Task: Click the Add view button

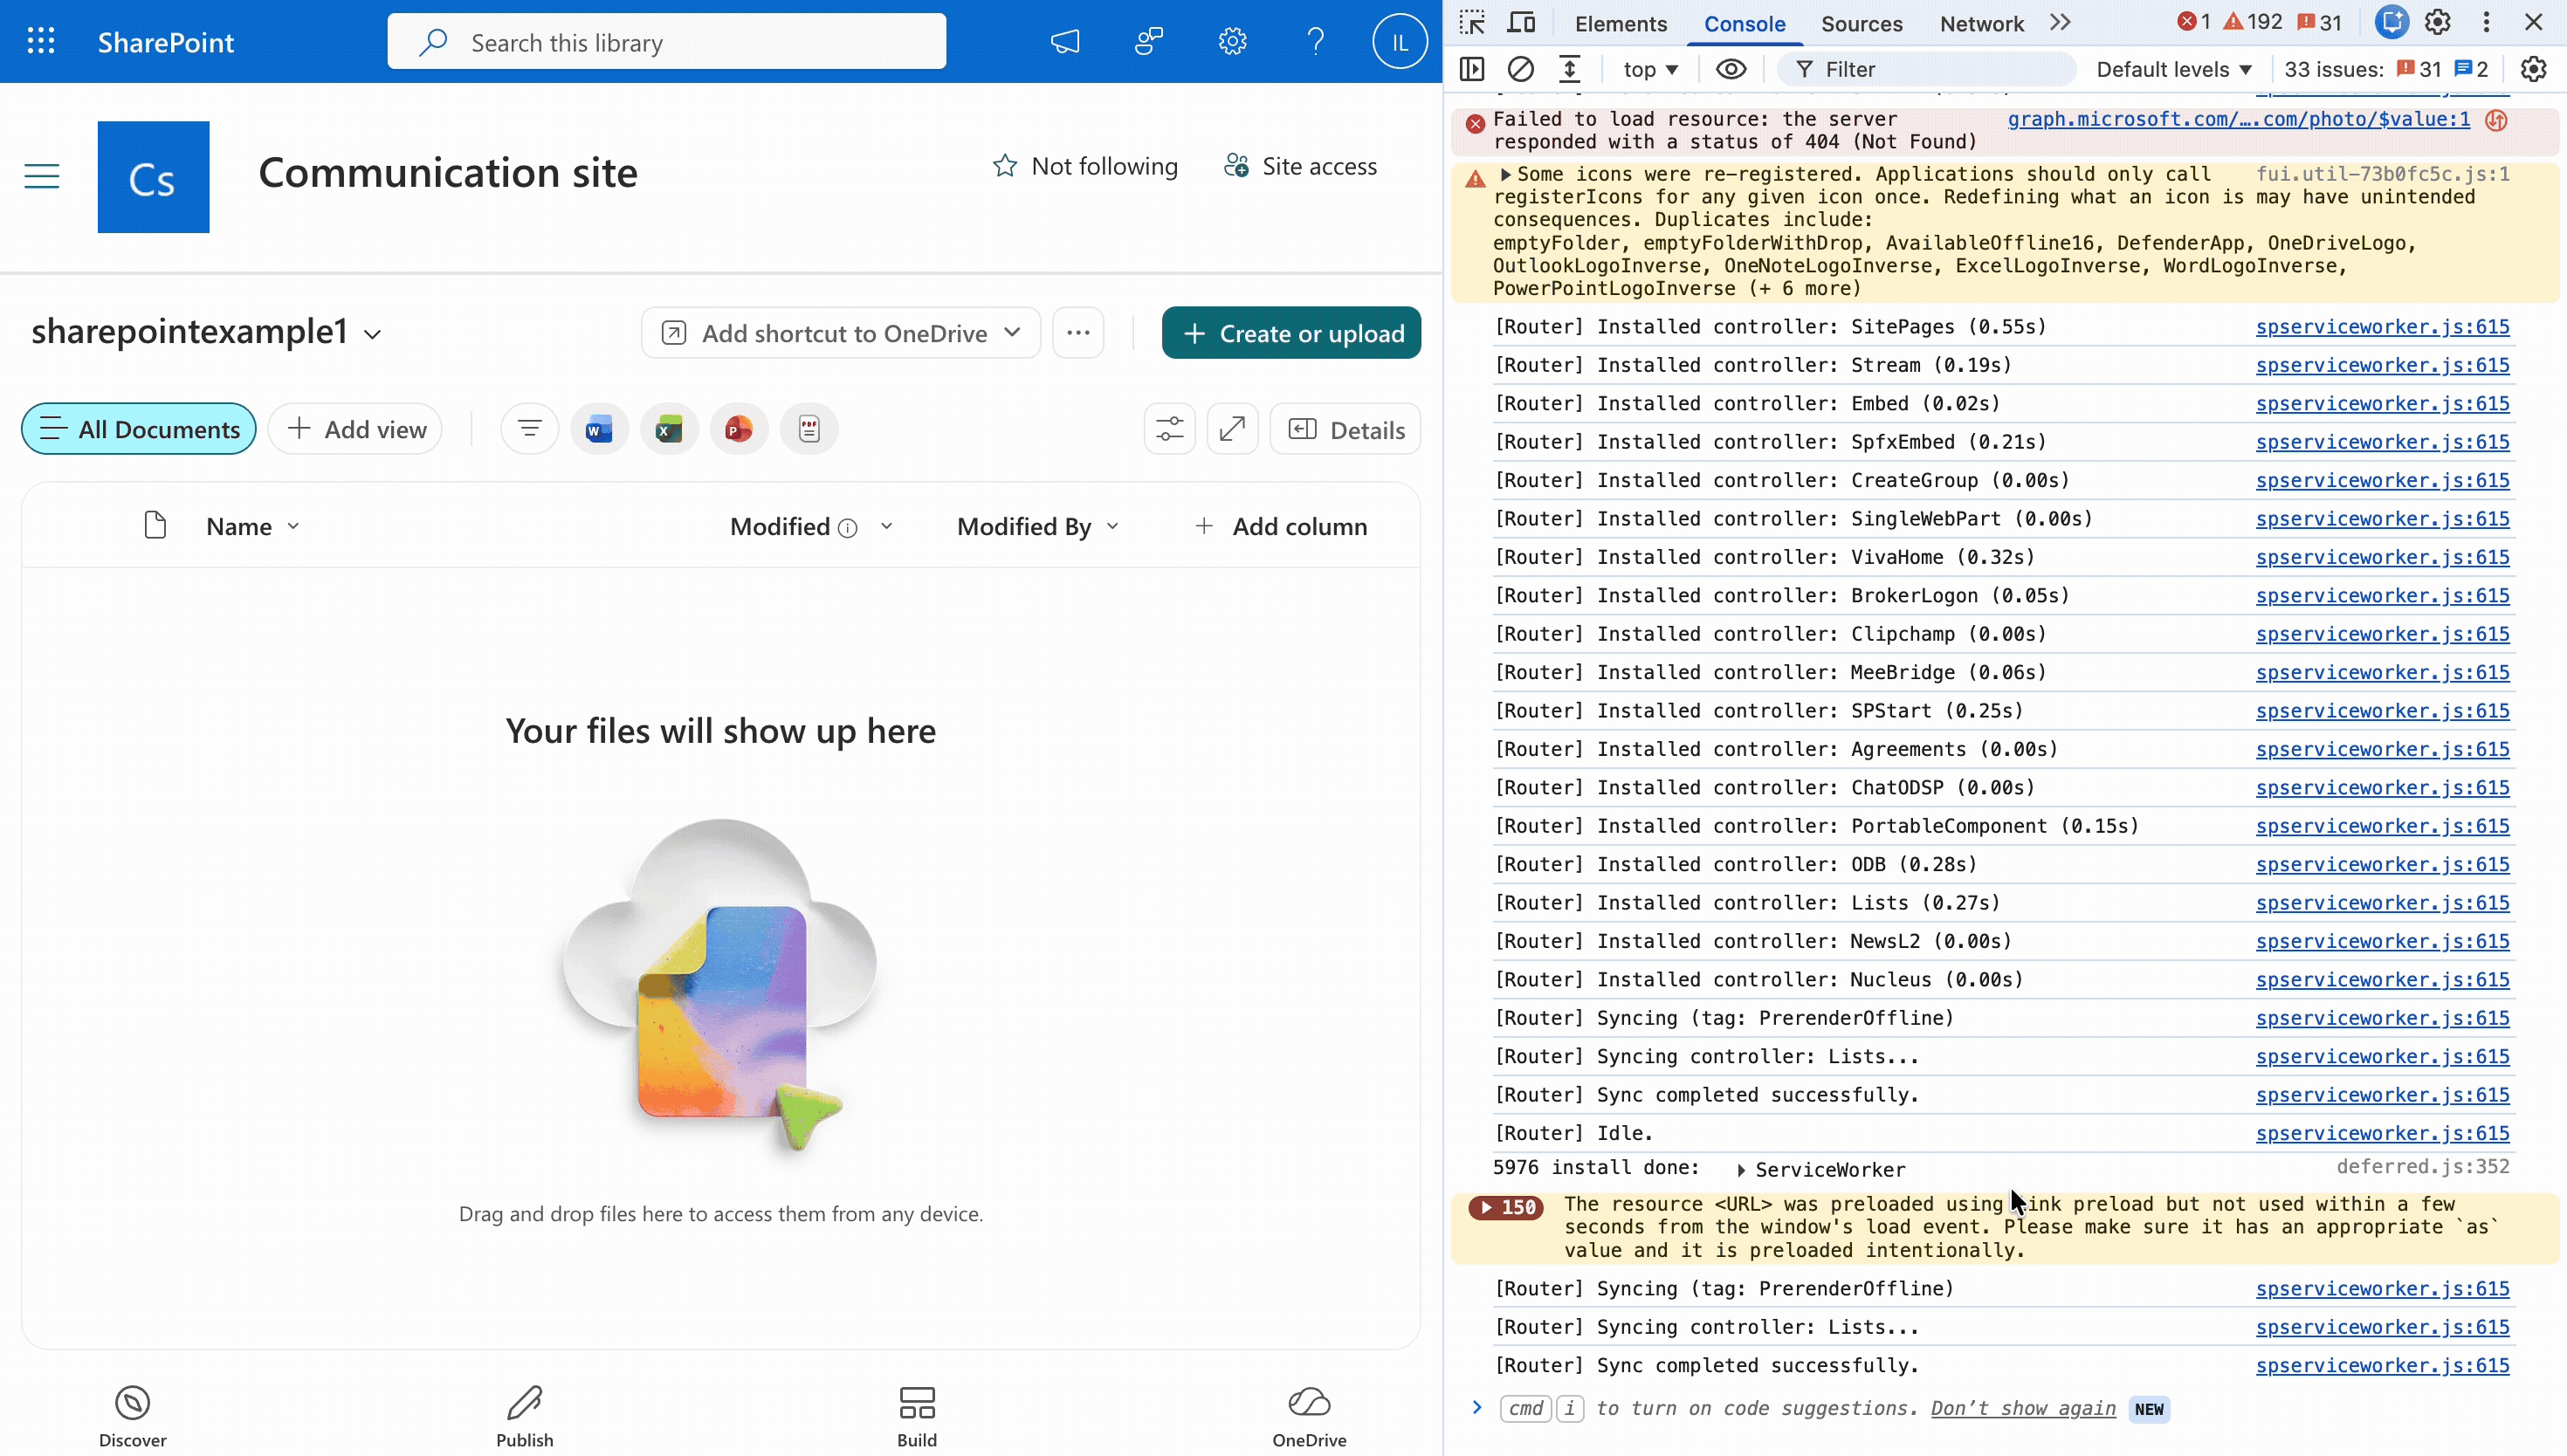Action: (355, 429)
